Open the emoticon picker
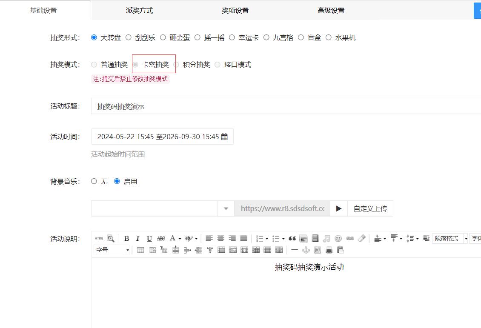This screenshot has height=328, width=481. (338, 238)
